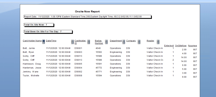This screenshot has width=216, height=97.
Task: Click OnSiteNow value 5.00
Action: click(184, 69)
